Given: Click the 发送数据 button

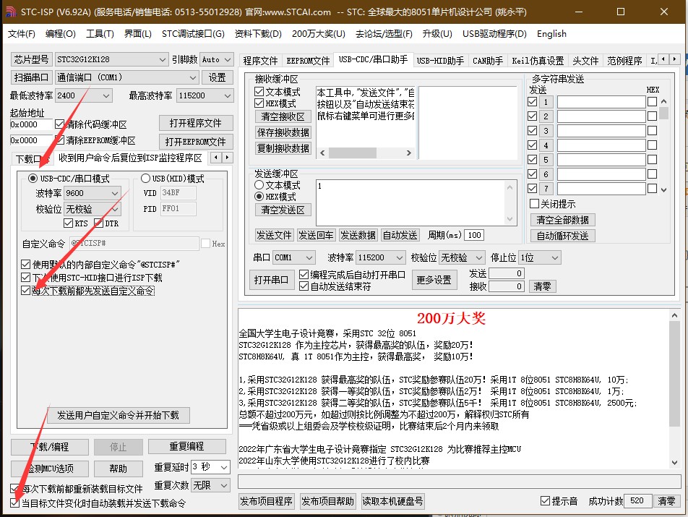Looking at the screenshot, I should click(x=358, y=235).
